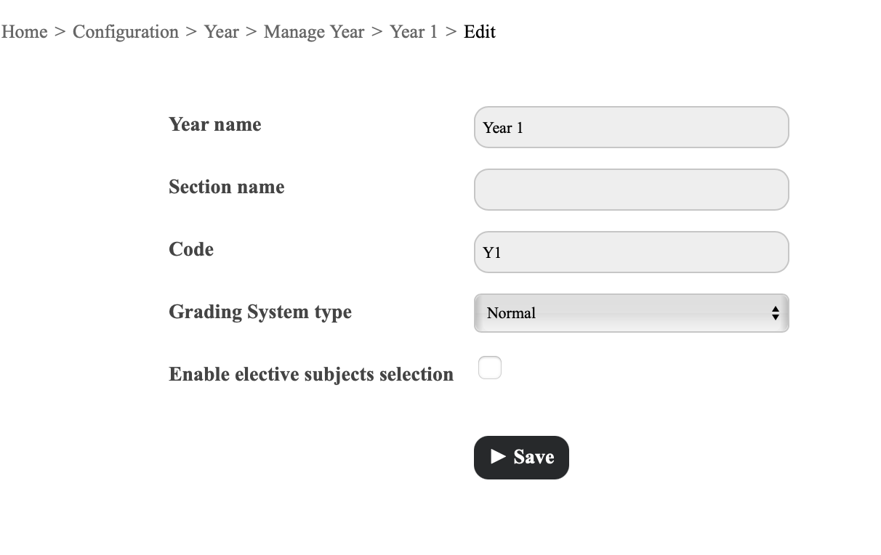Click the 'Normal' selected value
Screen dimensions: 881x555
511,313
